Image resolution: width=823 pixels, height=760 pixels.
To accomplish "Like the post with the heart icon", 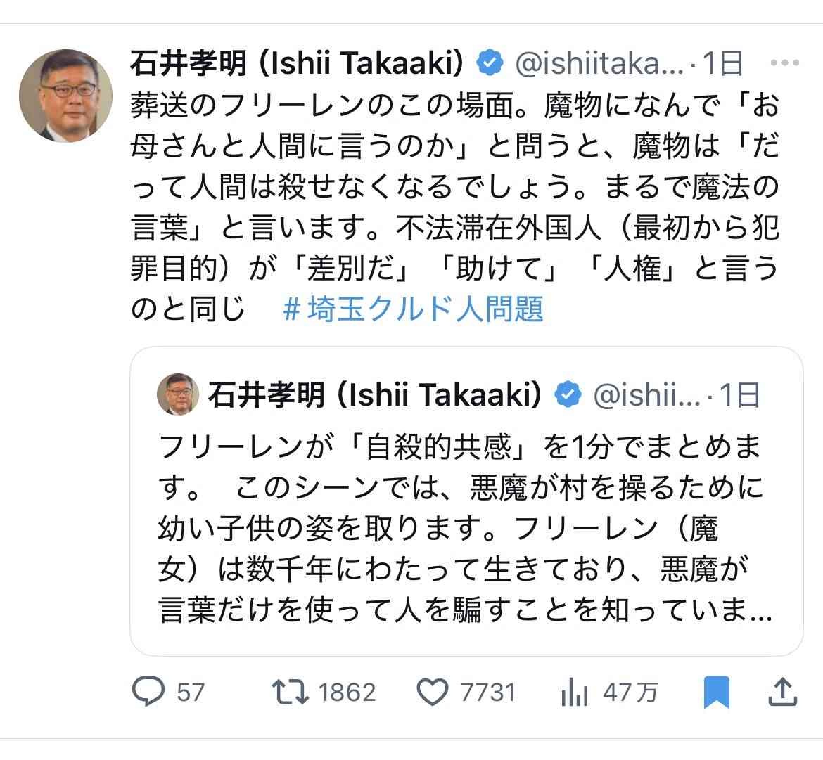I will point(433,693).
